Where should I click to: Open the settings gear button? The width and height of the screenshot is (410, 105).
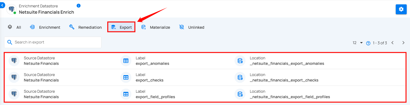coord(401,9)
